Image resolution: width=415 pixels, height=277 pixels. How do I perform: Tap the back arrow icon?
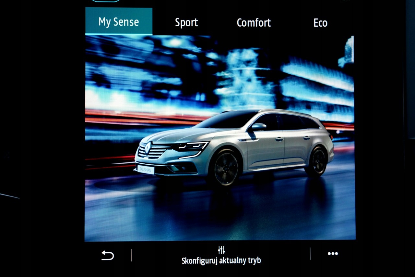108,255
